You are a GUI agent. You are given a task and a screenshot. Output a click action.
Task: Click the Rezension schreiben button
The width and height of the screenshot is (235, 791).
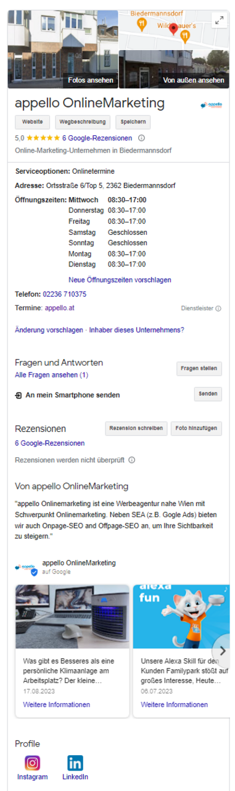(136, 428)
